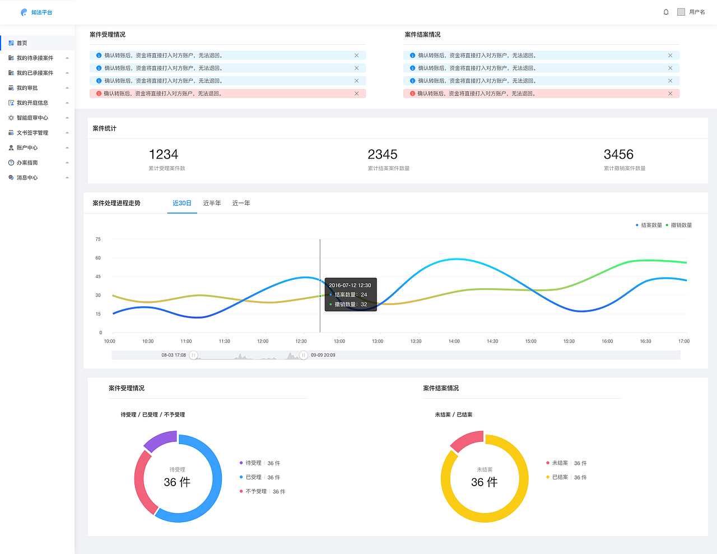Open the 首页 menu item

38,43
